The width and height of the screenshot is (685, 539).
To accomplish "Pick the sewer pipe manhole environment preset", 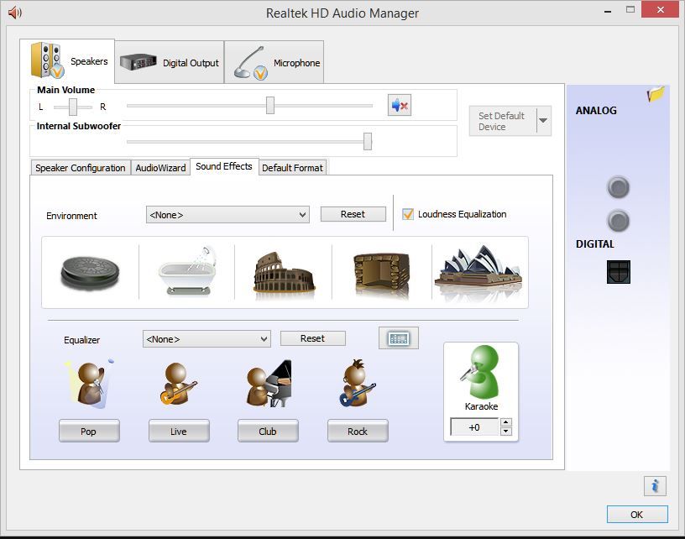I will (x=90, y=273).
